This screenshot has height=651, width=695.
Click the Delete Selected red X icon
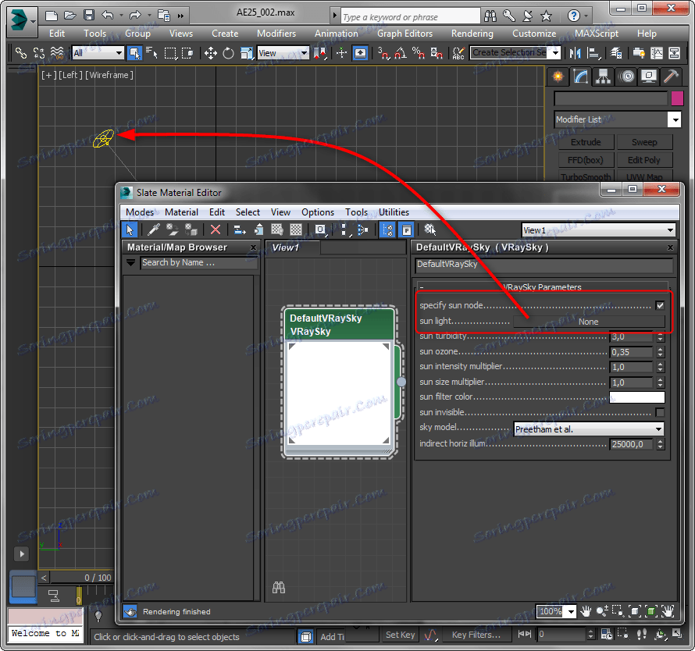click(216, 229)
